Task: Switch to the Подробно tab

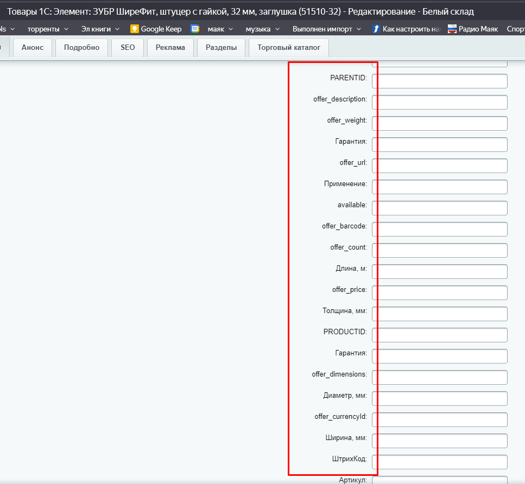Action: [x=81, y=48]
